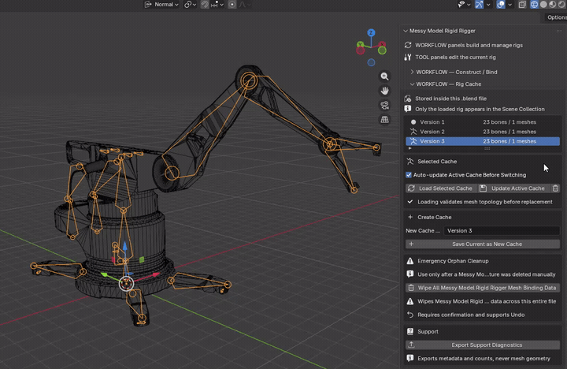Click the zoom magnifier viewport button
The image size is (567, 369).
384,76
